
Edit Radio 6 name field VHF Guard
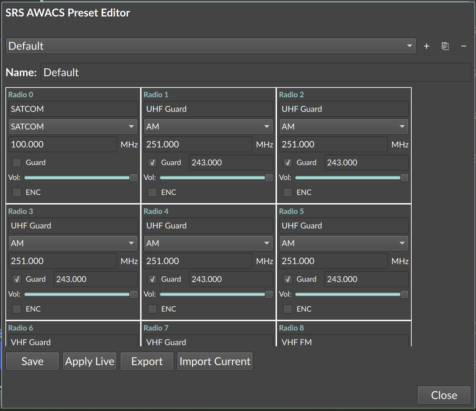pos(73,341)
